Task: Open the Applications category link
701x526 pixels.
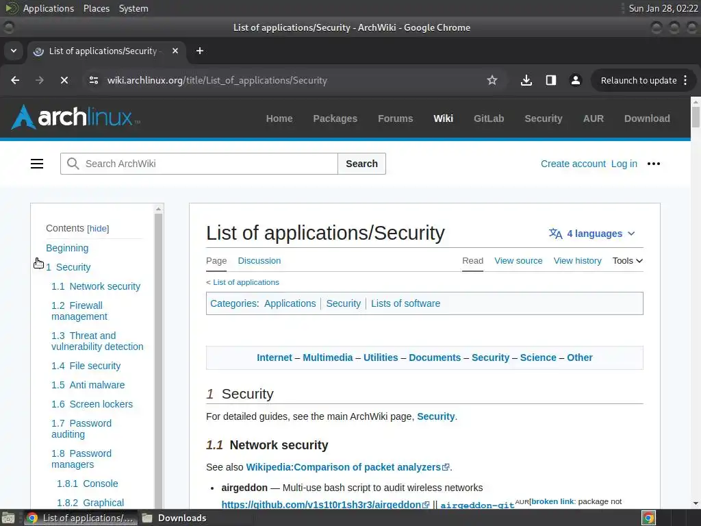Action: tap(290, 303)
